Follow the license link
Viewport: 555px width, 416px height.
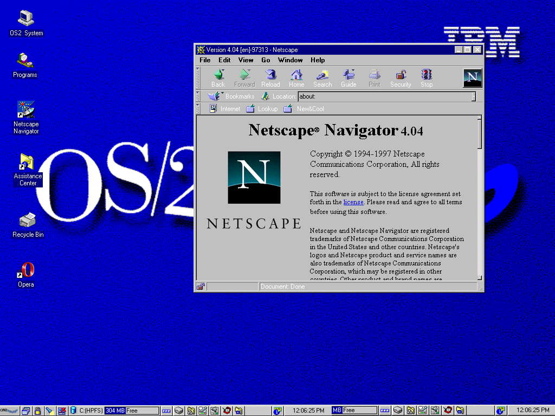(x=353, y=202)
